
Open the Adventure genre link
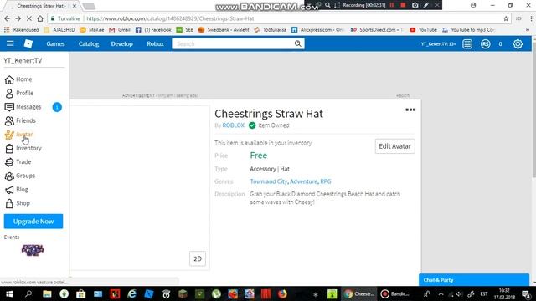[303, 181]
